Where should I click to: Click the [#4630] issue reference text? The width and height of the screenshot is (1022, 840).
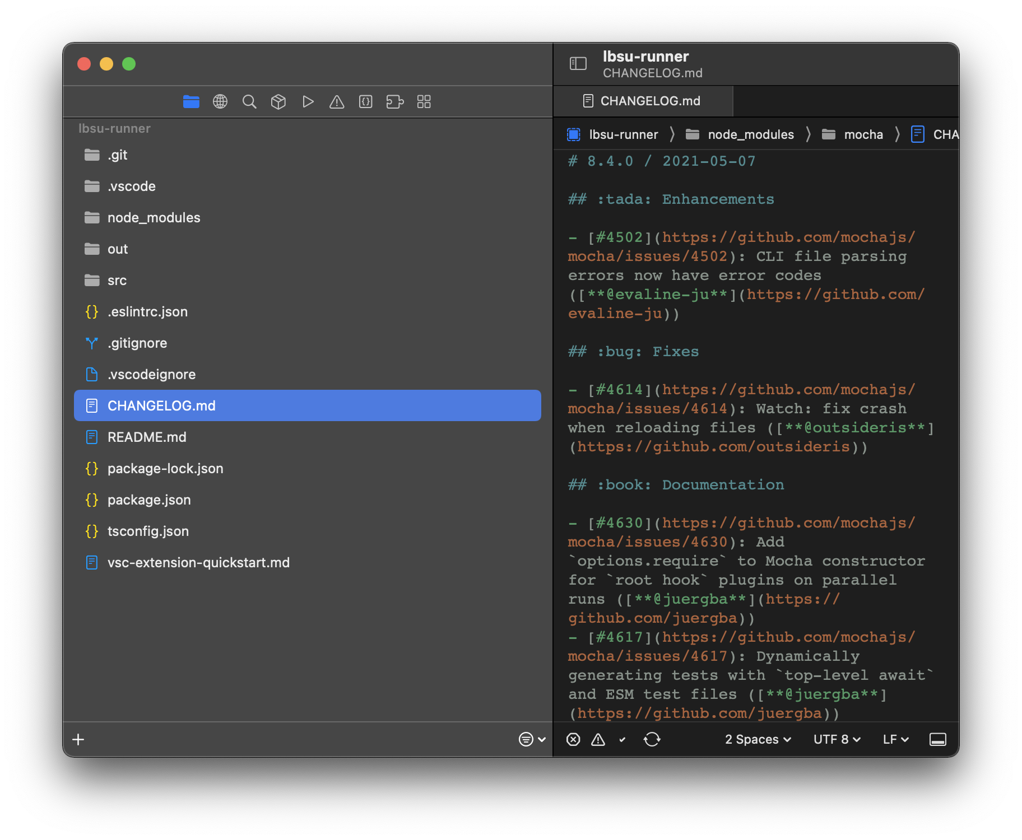[x=619, y=523]
